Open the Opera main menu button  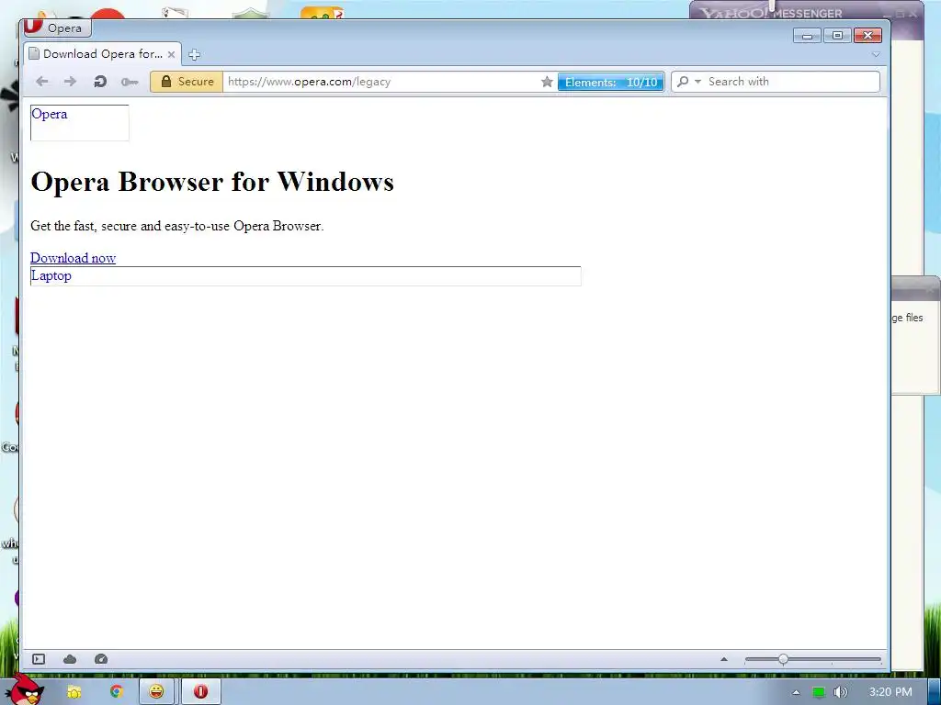click(x=57, y=28)
